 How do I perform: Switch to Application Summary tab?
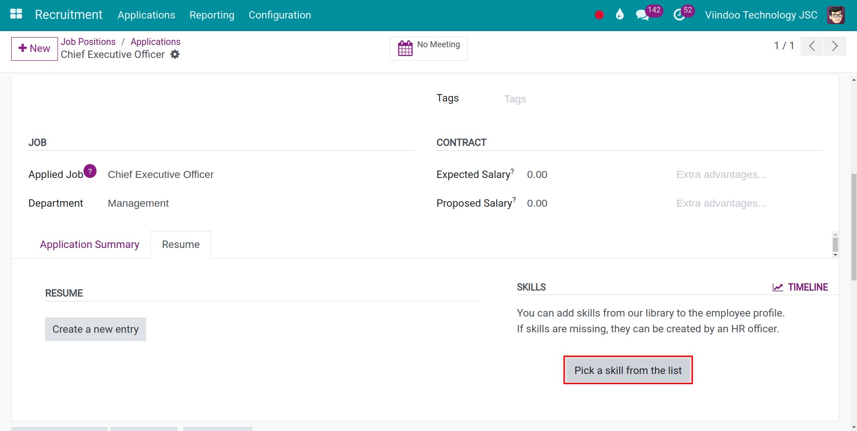click(x=90, y=244)
